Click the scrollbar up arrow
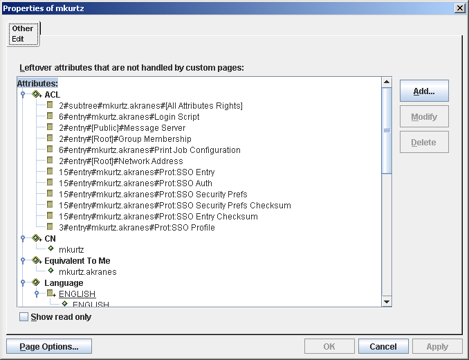Image resolution: width=469 pixels, height=360 pixels. pos(387,82)
